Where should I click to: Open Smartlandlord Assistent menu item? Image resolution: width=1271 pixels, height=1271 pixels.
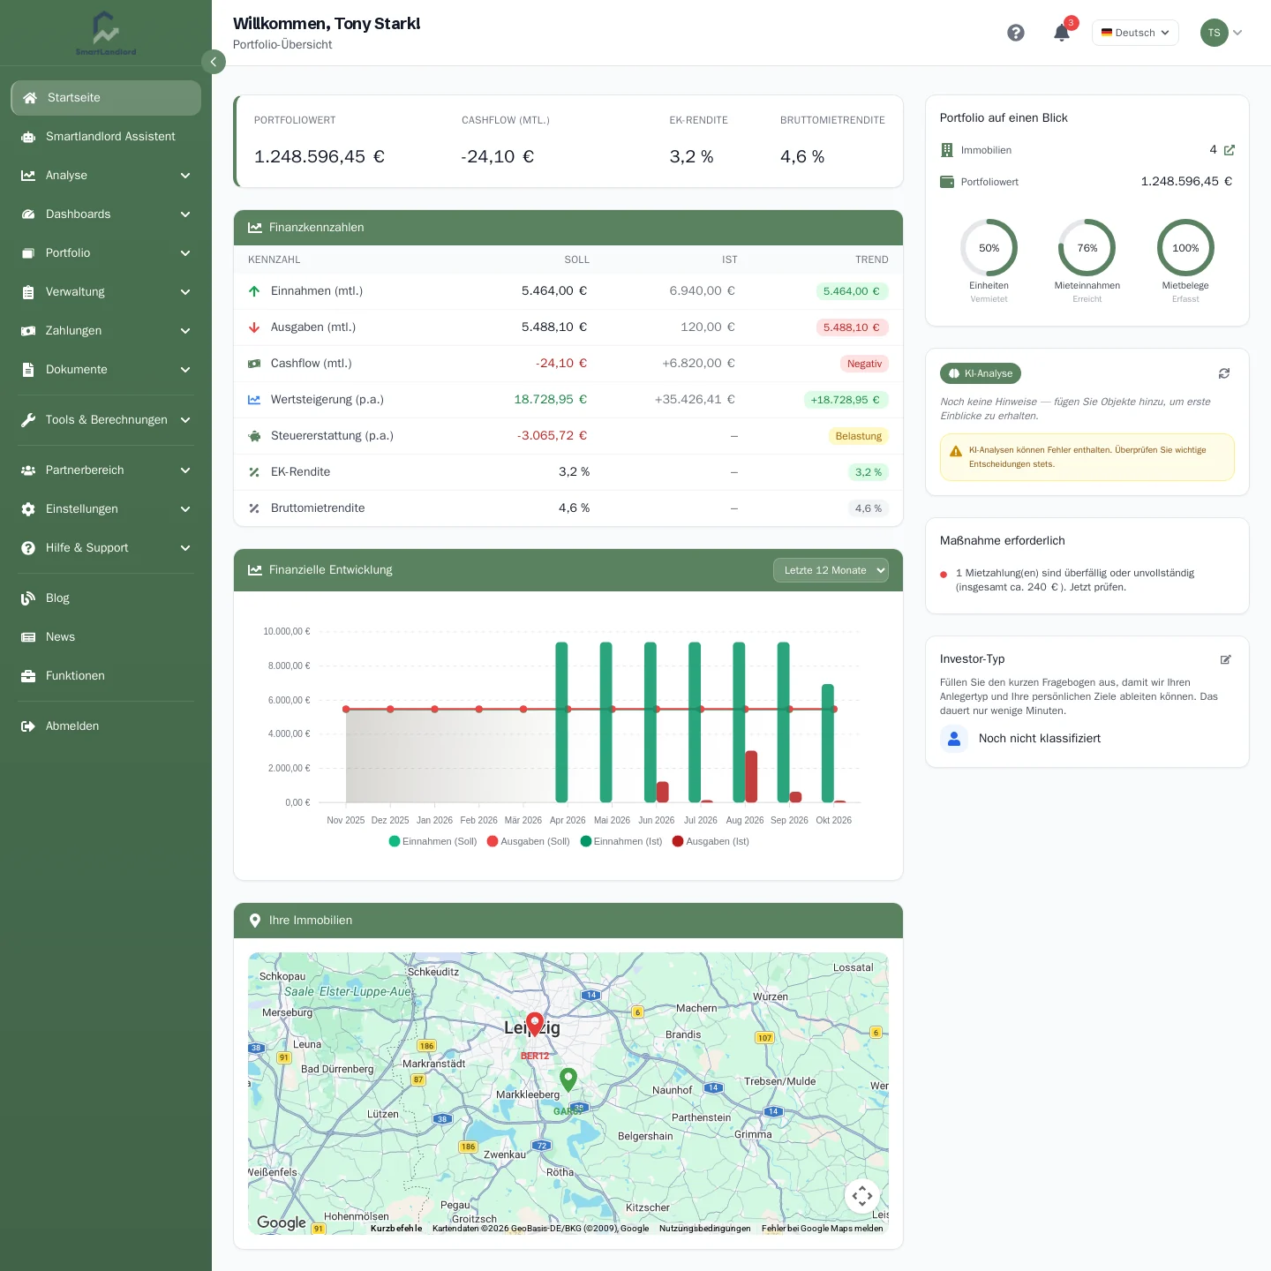pos(106,137)
